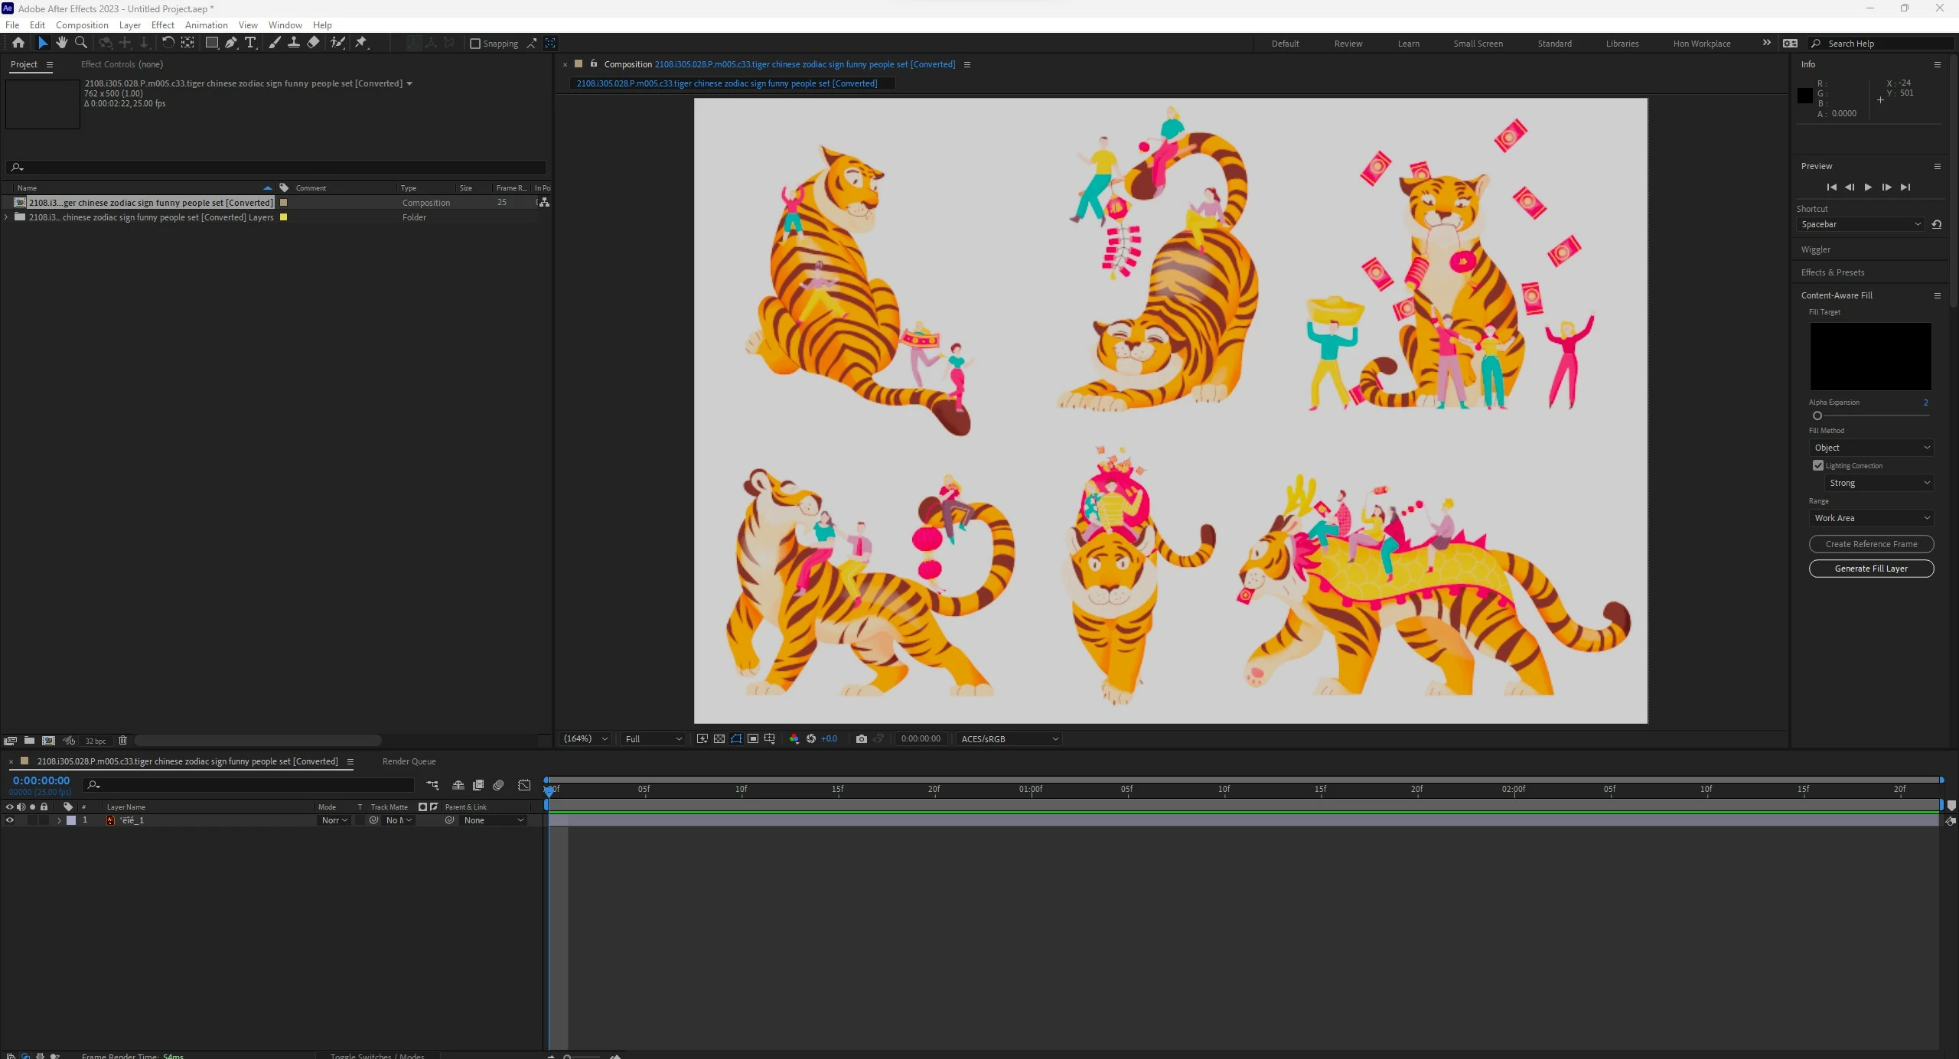Select the Zoom tool
Screen dimensions: 1959x1059
tap(81, 43)
